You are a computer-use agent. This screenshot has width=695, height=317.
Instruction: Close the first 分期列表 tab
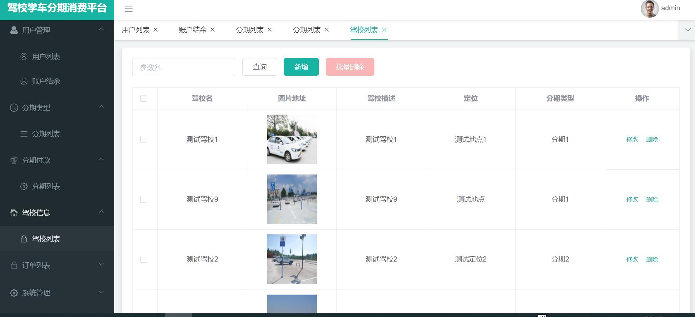point(269,30)
